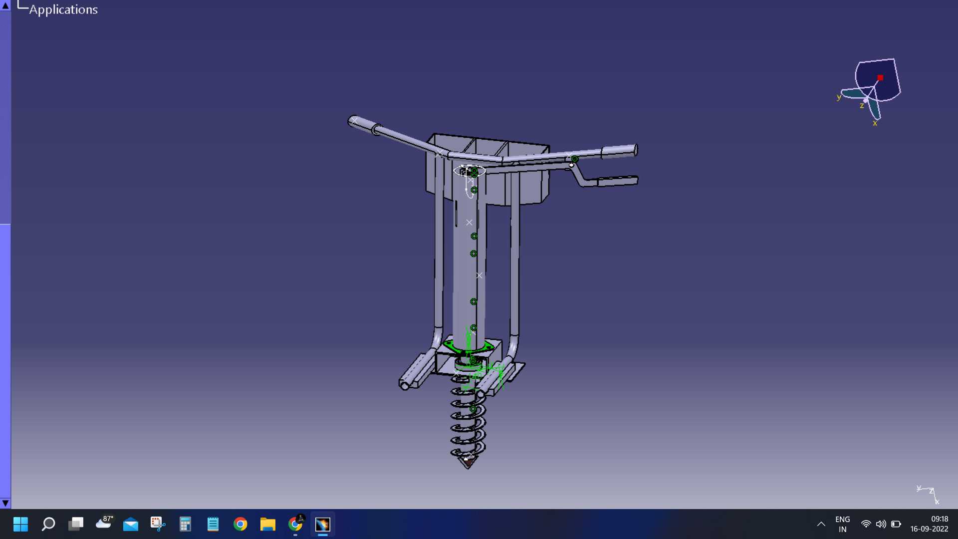Viewport: 958px width, 539px height.
Task: Open the Windows Start menu
Action: (x=20, y=524)
